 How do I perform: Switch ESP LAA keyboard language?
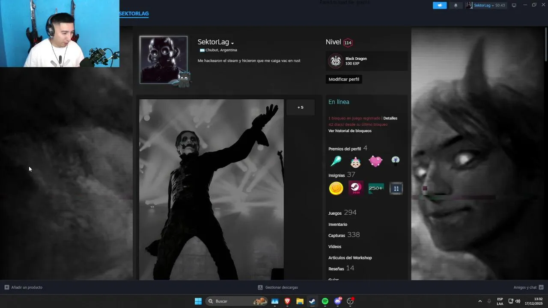coord(500,301)
